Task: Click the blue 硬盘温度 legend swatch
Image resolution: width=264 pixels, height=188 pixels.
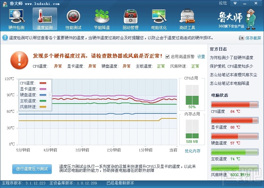Action: tap(43, 95)
